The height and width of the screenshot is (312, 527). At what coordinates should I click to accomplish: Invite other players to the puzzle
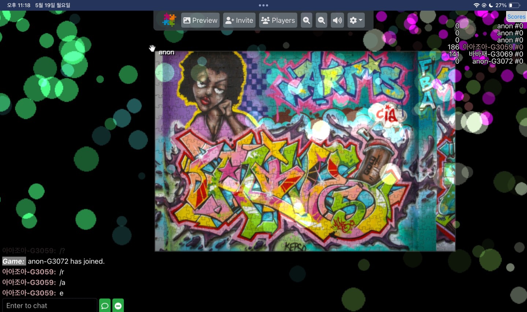pos(239,20)
